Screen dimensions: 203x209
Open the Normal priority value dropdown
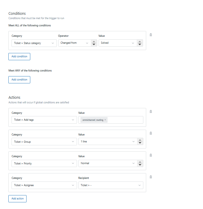coord(107,163)
